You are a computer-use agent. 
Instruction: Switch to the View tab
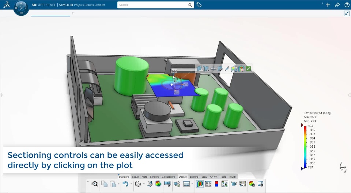click(x=204, y=177)
